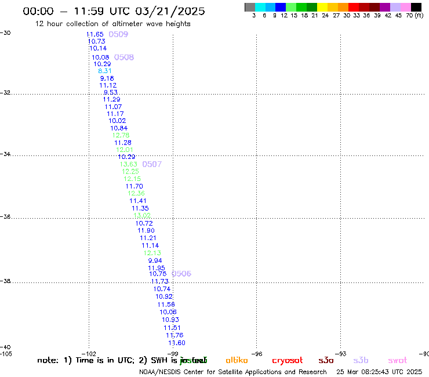Select the time label 0507
Screen dimensions: 429x377
(x=152, y=164)
